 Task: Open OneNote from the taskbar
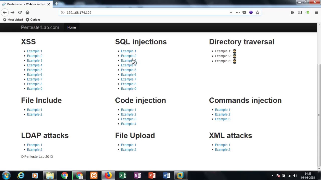coord(137,175)
